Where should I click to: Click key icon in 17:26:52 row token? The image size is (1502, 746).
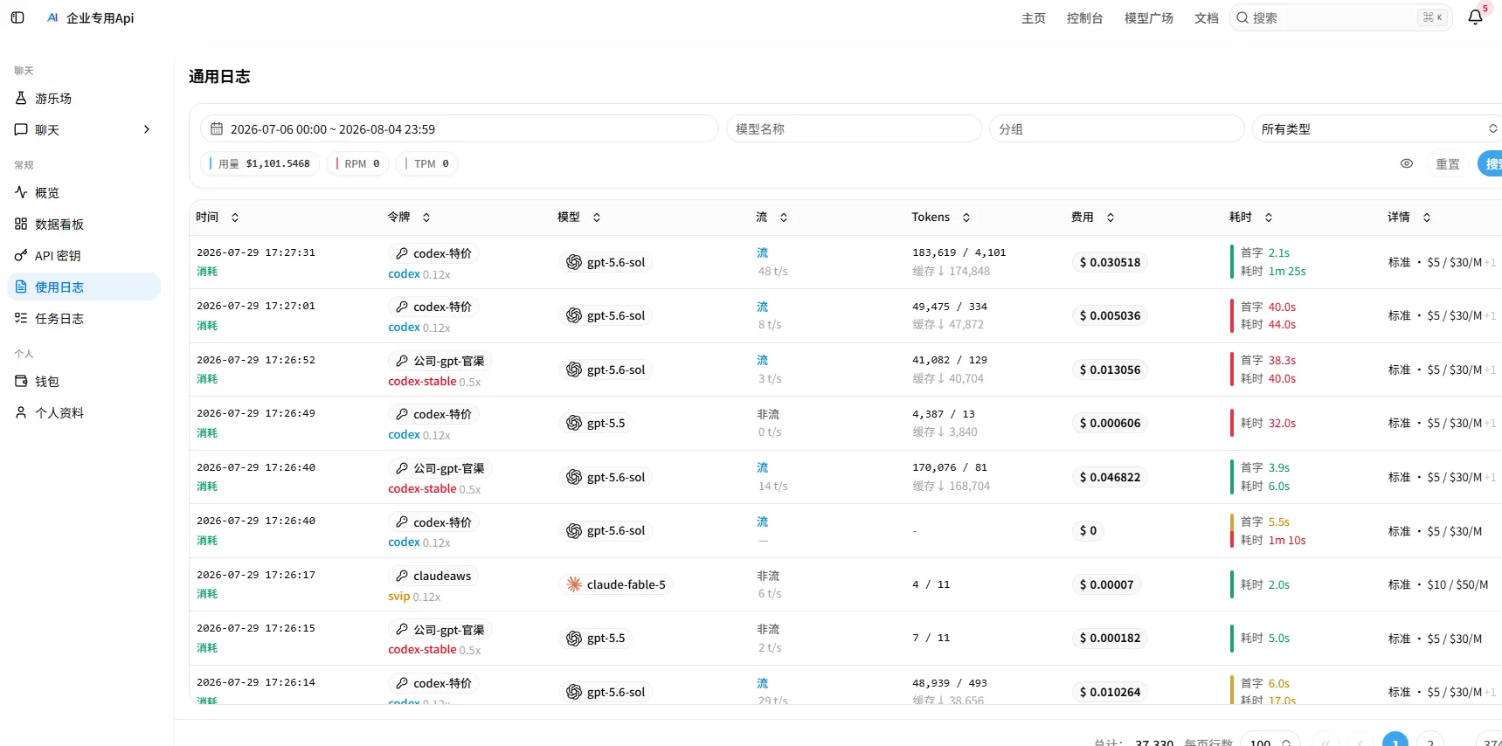(x=402, y=361)
